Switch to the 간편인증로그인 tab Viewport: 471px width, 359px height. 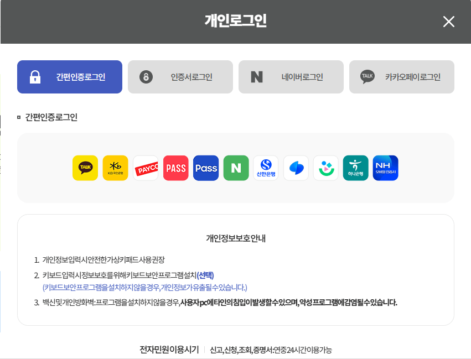tap(70, 77)
